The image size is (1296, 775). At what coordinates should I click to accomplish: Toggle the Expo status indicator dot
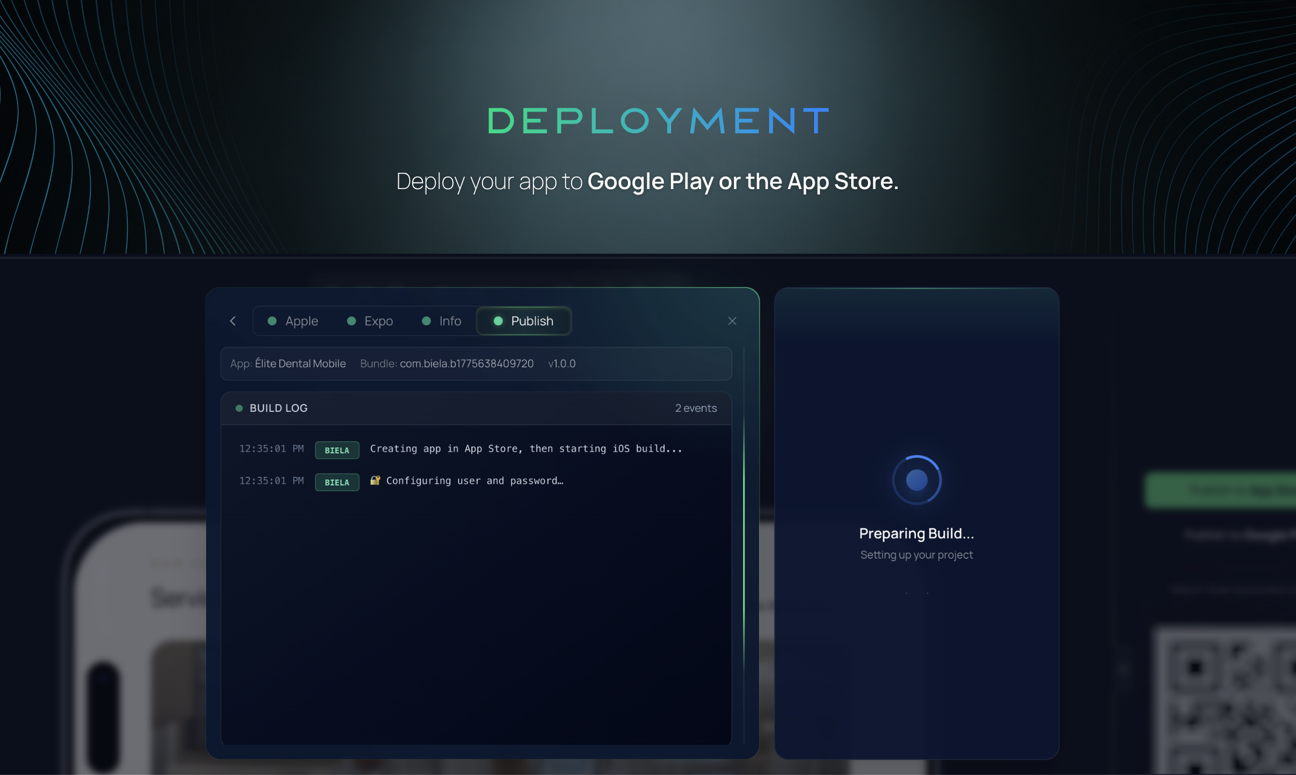pyautogui.click(x=351, y=321)
